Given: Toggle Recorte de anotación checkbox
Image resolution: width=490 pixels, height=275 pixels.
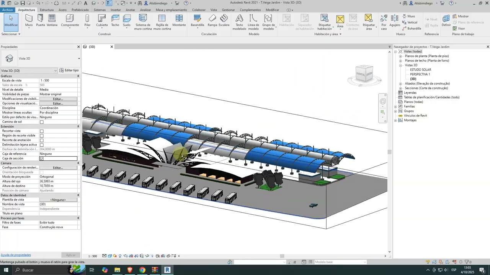Looking at the screenshot, I should 42,140.
